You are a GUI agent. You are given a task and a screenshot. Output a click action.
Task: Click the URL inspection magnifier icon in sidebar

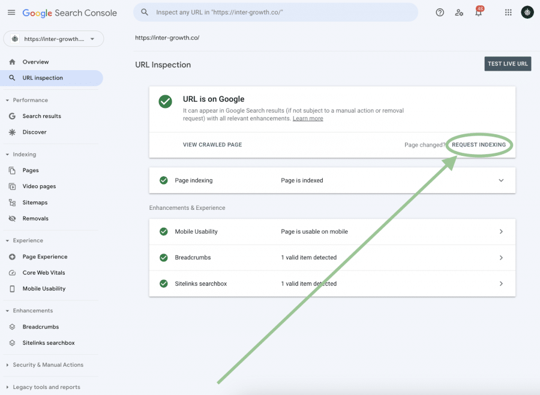[x=12, y=78]
